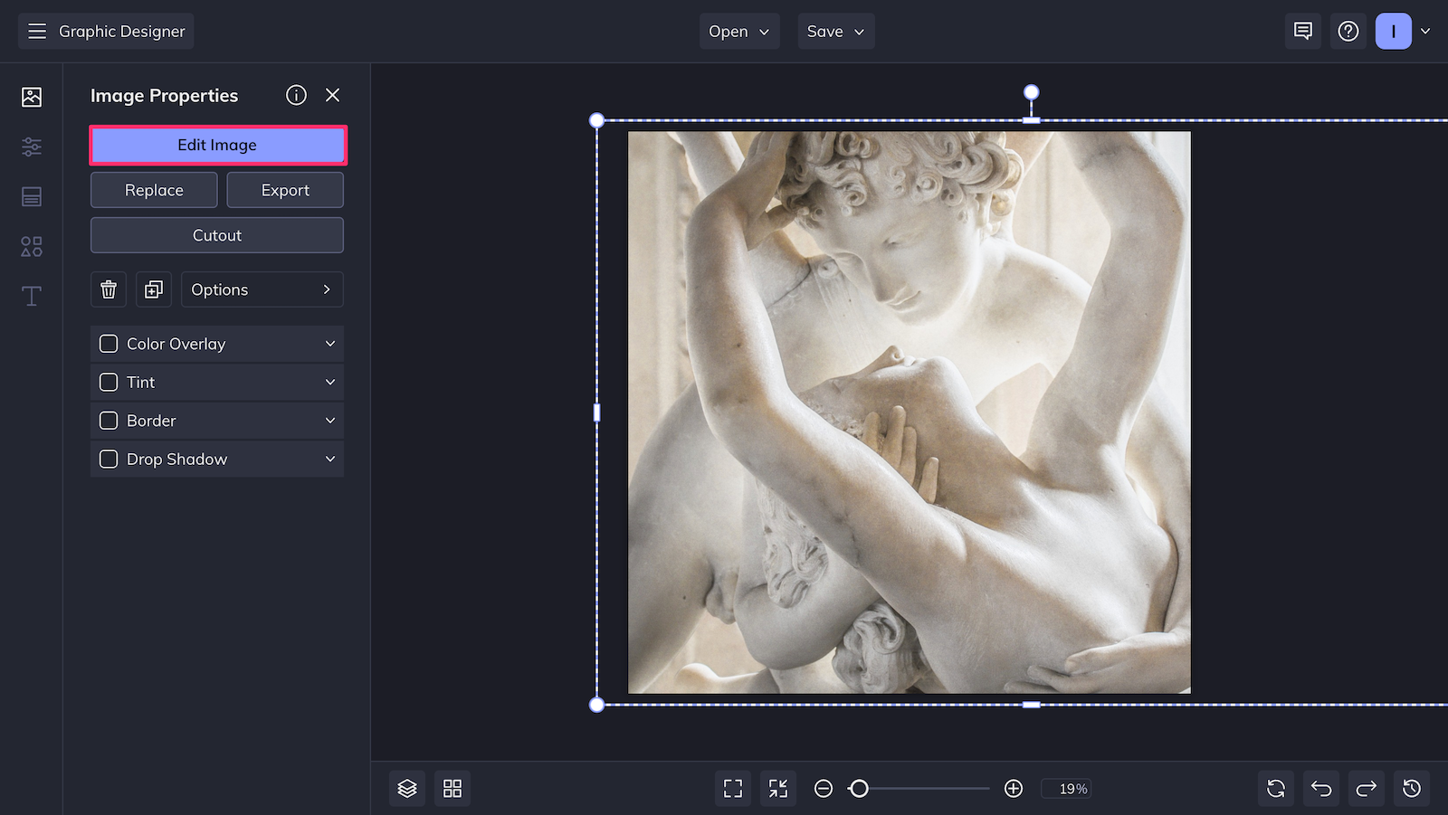Open the history panel
This screenshot has width=1448, height=815.
1413,788
